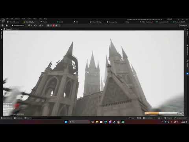The height and width of the screenshot is (142, 189).
Task: Click the blue icon on right sidebar
Action: pyautogui.click(x=187, y=74)
